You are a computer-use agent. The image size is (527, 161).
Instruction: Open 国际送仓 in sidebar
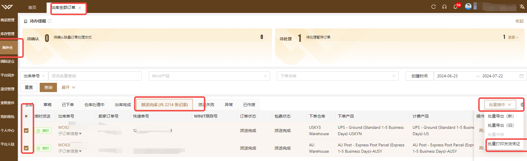coord(8,62)
